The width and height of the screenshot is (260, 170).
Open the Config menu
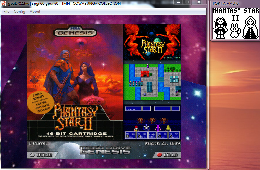pos(20,12)
